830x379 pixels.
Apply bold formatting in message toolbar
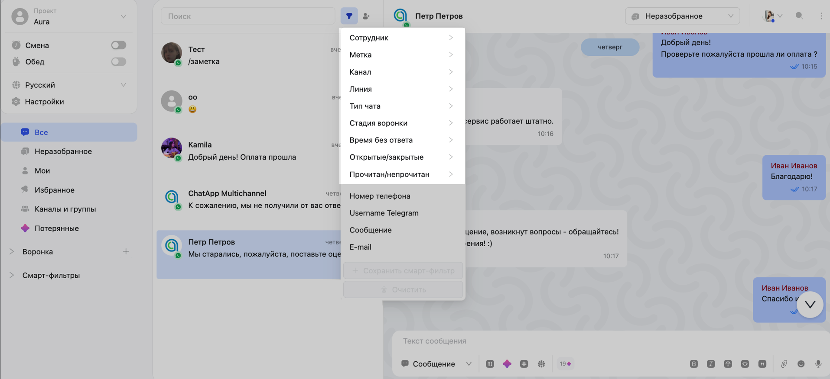pos(693,364)
